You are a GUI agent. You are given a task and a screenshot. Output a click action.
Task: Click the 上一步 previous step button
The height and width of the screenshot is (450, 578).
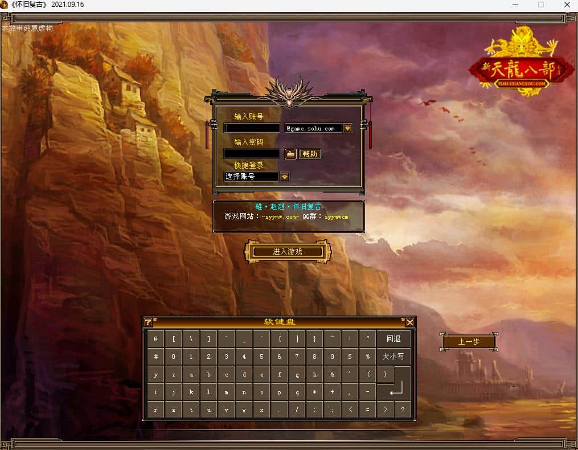[x=468, y=342]
